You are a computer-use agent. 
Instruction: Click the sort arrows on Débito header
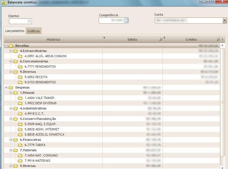point(104,38)
